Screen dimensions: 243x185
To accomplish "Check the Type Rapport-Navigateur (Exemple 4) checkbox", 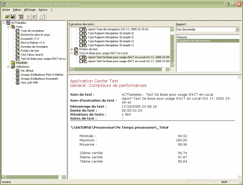I will (81, 33).
